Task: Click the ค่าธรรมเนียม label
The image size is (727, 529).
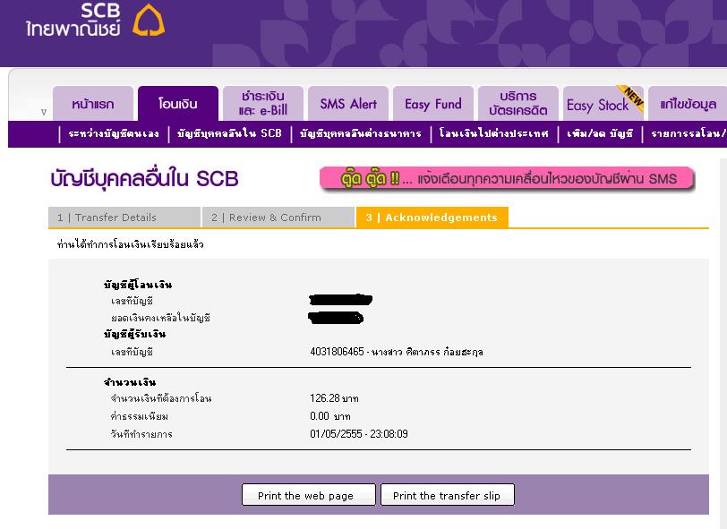Action: tap(139, 416)
